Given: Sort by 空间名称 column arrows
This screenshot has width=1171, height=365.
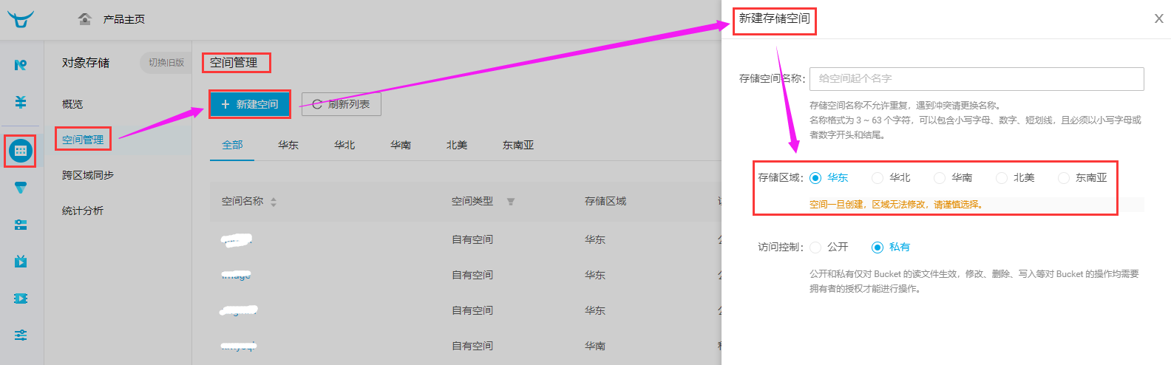Looking at the screenshot, I should [274, 202].
